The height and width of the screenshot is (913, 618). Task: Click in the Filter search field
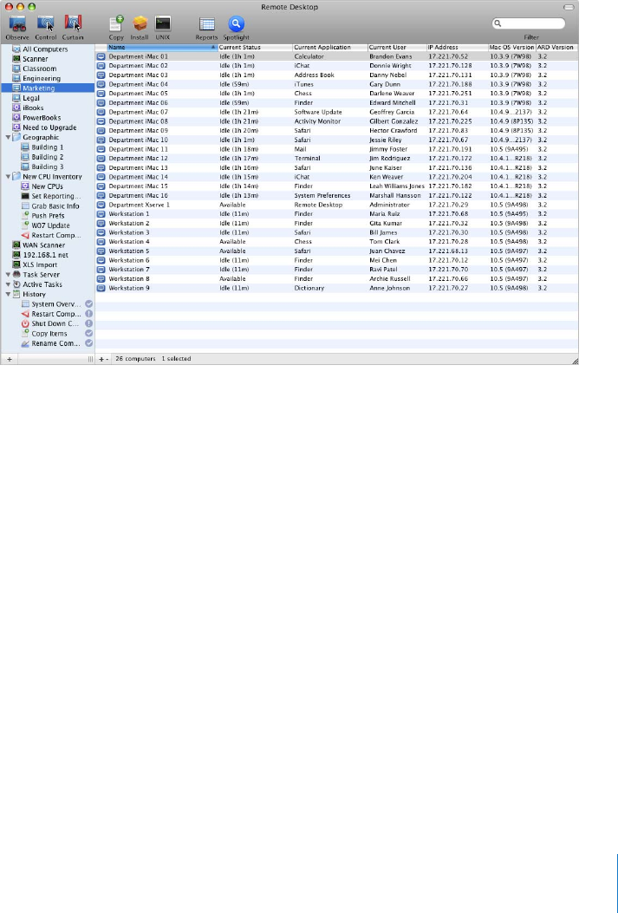click(x=529, y=24)
